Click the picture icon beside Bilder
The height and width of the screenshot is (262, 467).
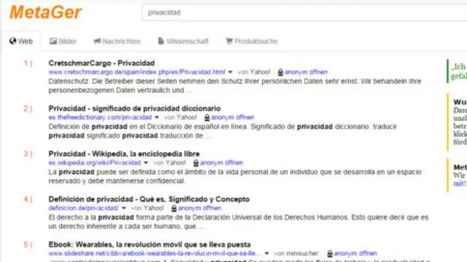pos(53,41)
